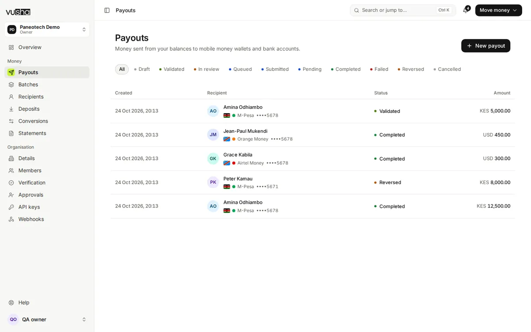531x332 pixels.
Task: Click the Recipients person icon
Action: point(11,97)
